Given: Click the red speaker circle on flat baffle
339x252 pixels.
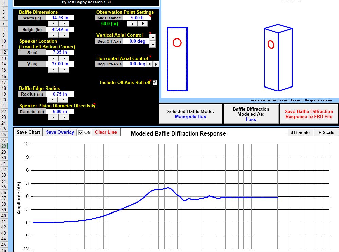Looking at the screenshot, I should coord(177,43).
